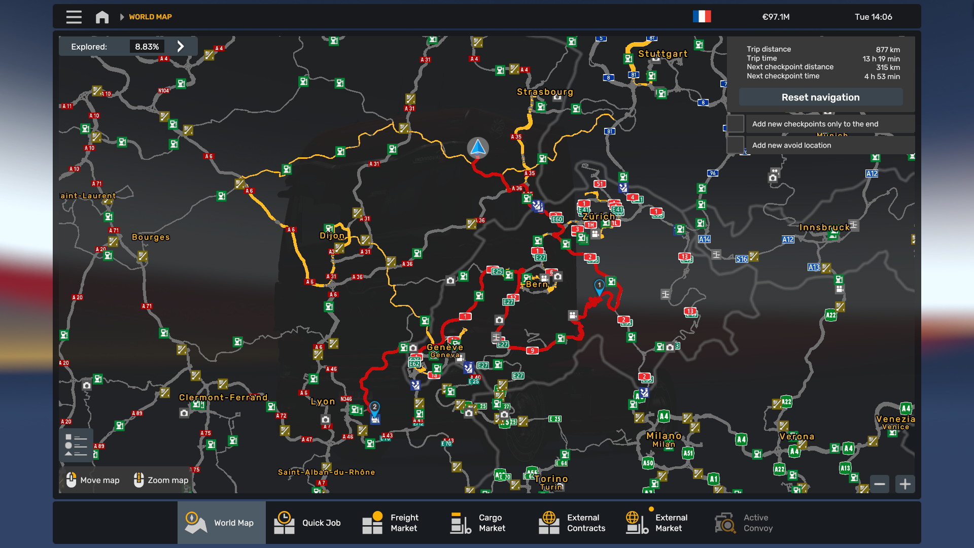Screen dimensions: 974x548
Task: Toggle add new avoid location checkbox
Action: 736,145
